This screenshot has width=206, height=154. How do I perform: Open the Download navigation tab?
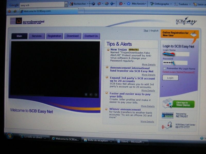pos(73,36)
